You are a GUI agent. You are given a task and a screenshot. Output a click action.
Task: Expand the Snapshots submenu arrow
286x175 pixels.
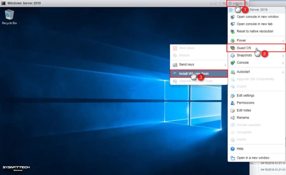283,56
